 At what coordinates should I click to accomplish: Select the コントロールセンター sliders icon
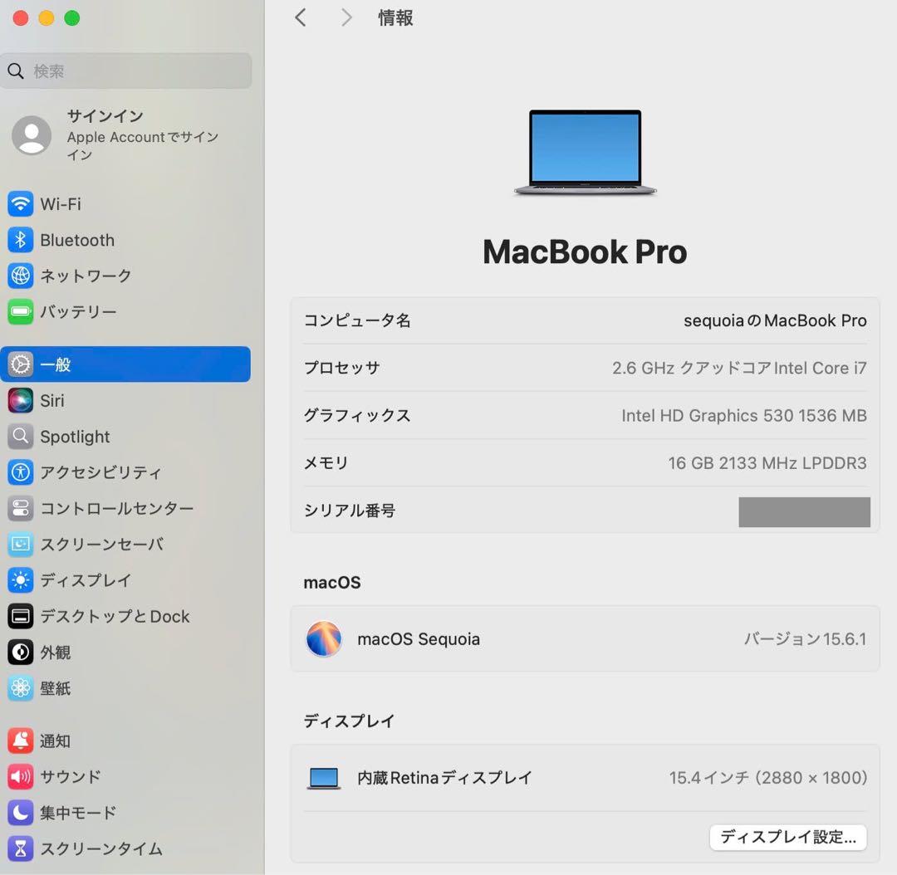coord(21,508)
